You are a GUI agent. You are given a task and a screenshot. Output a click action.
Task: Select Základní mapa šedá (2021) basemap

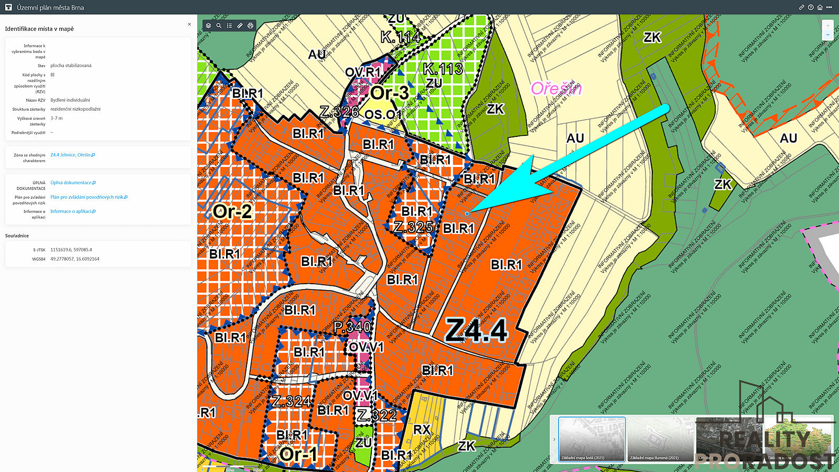(x=592, y=439)
